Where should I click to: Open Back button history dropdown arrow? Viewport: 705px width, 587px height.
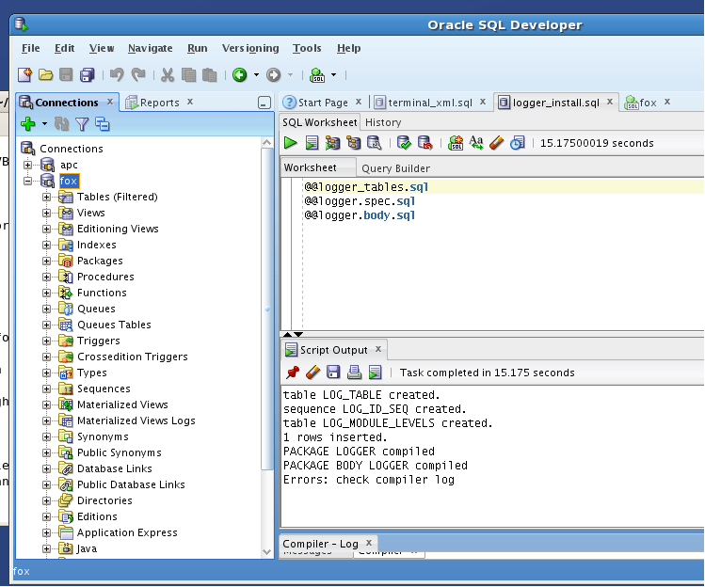pyautogui.click(x=256, y=74)
